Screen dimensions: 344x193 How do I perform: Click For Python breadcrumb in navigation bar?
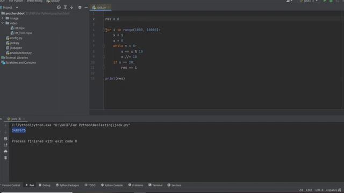click(x=16, y=1)
